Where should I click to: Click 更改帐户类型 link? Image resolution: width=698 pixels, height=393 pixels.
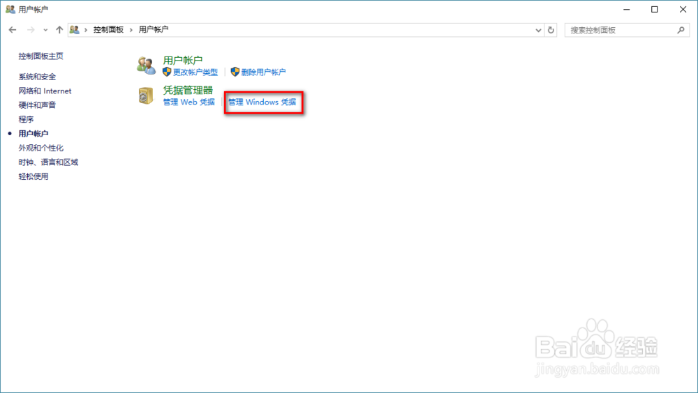pos(195,72)
